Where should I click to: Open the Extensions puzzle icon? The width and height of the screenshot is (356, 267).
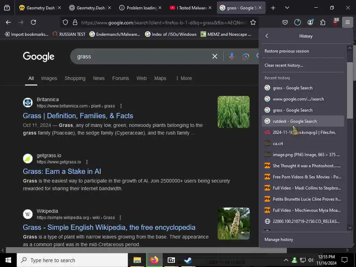pos(323,22)
